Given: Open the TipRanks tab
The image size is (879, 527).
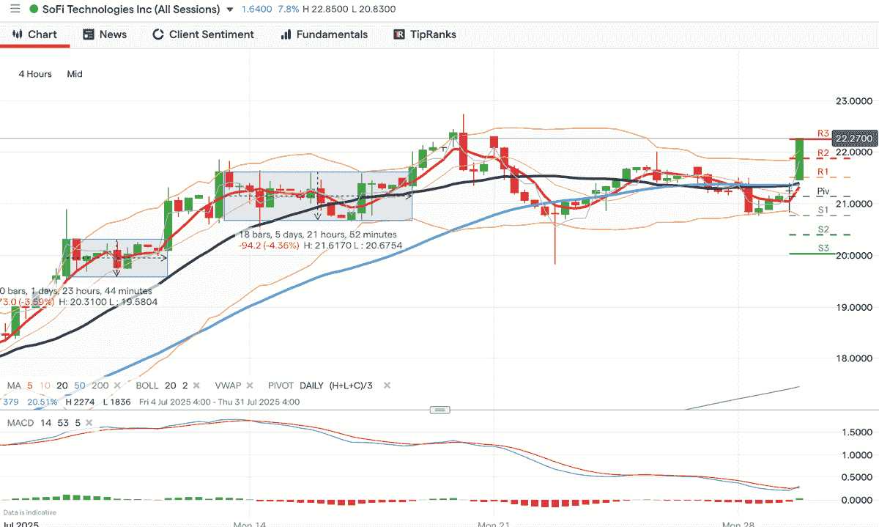Looking at the screenshot, I should (x=425, y=34).
